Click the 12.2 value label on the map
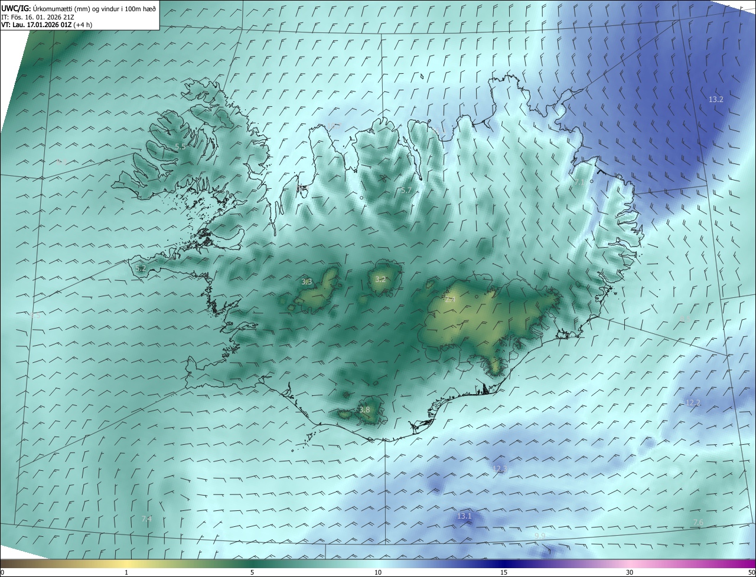This screenshot has width=756, height=577. [x=692, y=403]
